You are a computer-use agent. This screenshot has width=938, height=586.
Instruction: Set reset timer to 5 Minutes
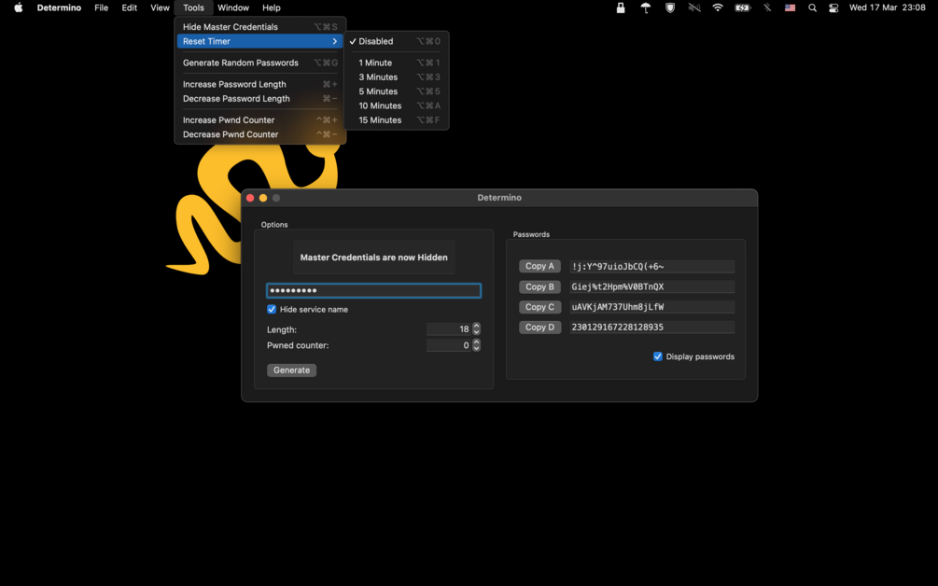[x=396, y=91]
